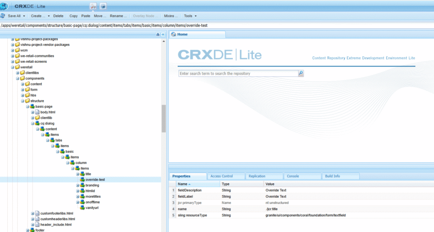Switch to the Replication tab
The width and height of the screenshot is (434, 232).
pos(264,176)
